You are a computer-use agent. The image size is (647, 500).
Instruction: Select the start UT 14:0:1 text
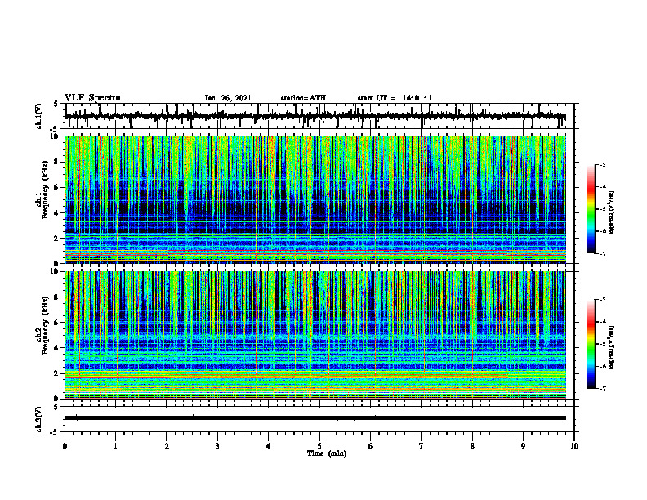[x=395, y=98]
